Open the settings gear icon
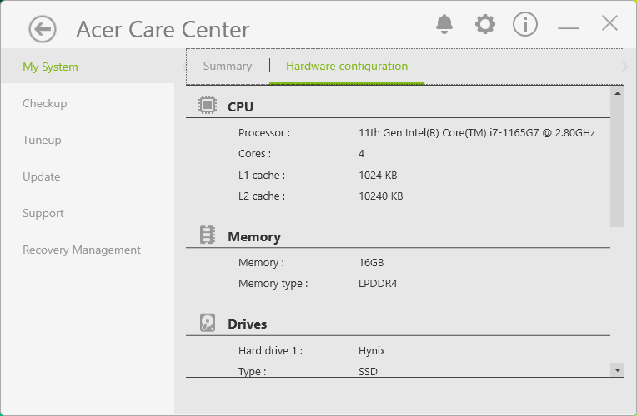 tap(484, 24)
